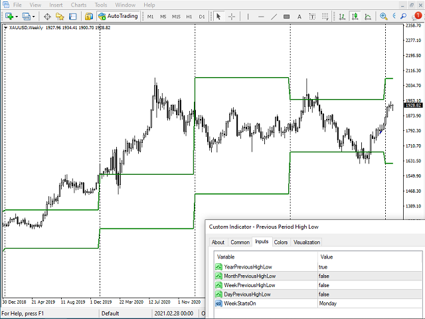Switch chart to H1 timeframe
Screen dimensions: 425x319
(189, 17)
